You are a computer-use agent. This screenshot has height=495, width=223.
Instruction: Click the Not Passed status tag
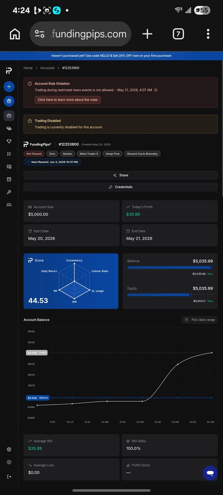click(x=34, y=153)
